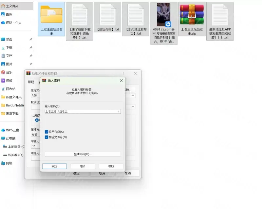
Task: Click the WinRAR icon in 压缩文件名和参数 titlebar
Action: 28,73
